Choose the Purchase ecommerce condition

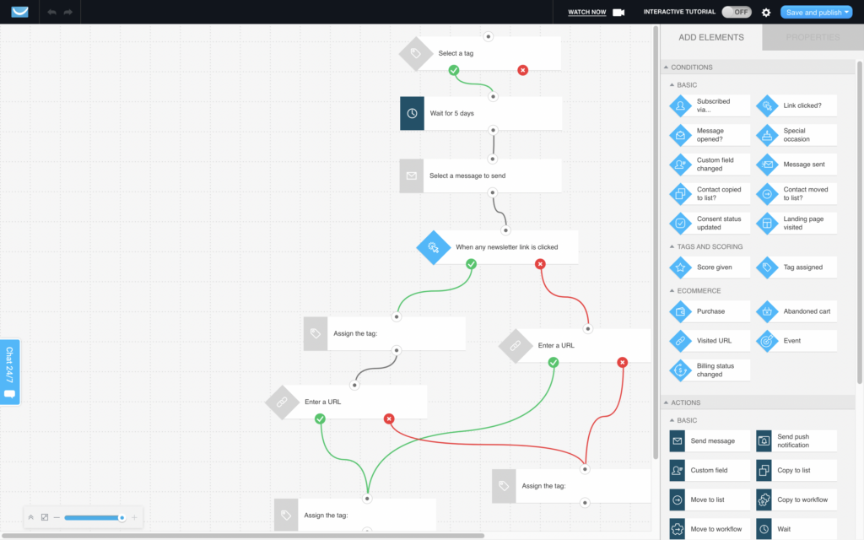[710, 311]
